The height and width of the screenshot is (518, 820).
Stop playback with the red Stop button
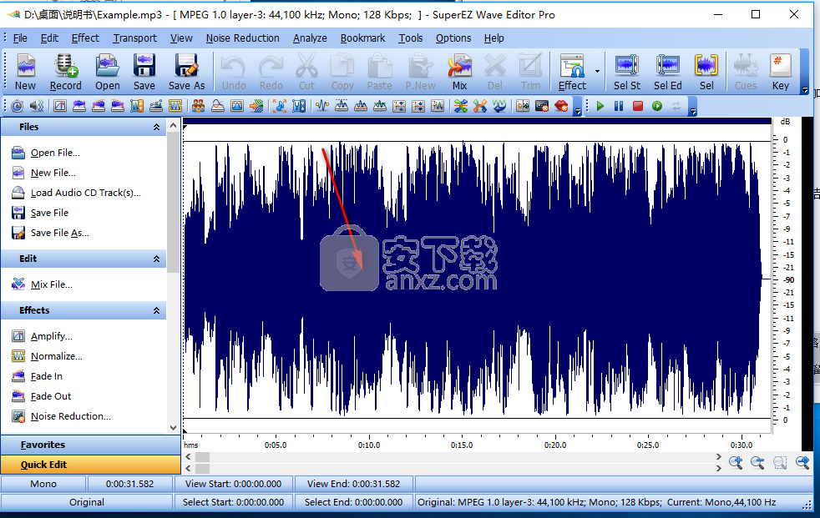point(637,107)
